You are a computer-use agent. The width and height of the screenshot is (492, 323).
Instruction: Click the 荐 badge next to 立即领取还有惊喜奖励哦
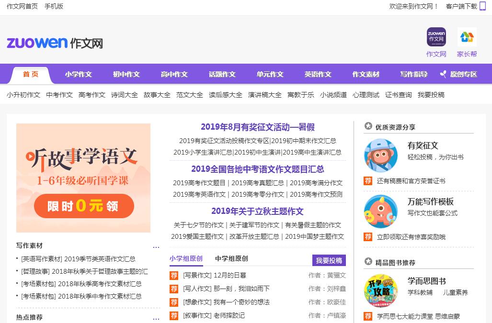(368, 236)
